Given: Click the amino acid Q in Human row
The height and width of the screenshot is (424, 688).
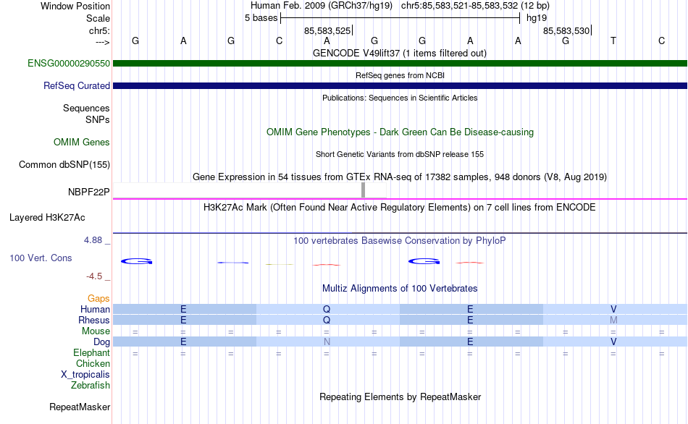Looking at the screenshot, I should [327, 309].
